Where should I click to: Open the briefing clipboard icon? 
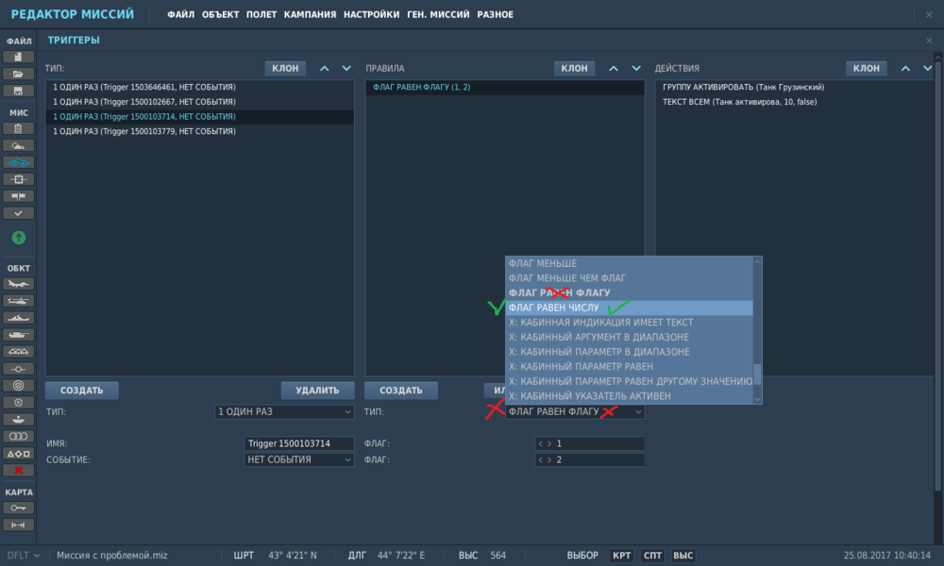coord(18,128)
